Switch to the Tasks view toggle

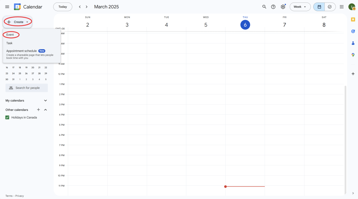(330, 7)
